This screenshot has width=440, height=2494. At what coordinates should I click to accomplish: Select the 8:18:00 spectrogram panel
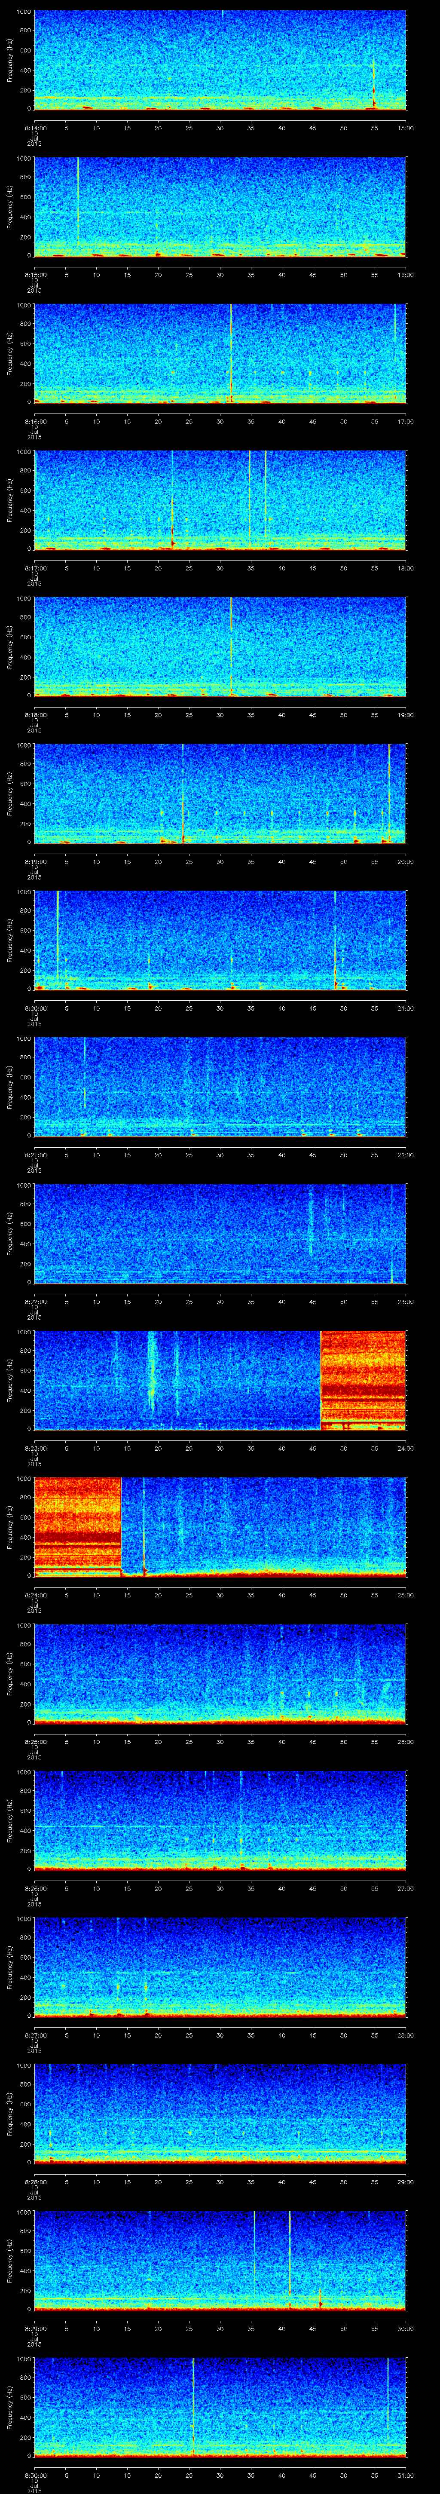[x=220, y=647]
